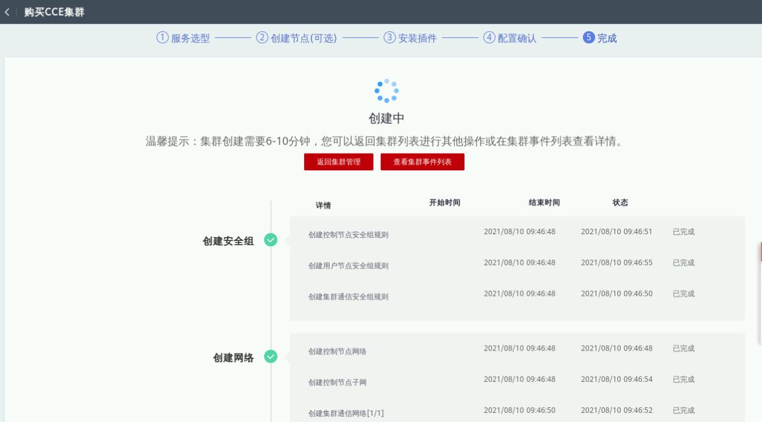This screenshot has height=422, width=762.
Task: Click the 结束时间 column header
Action: click(x=544, y=202)
